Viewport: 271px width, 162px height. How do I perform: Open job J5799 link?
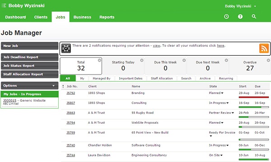[71, 133]
